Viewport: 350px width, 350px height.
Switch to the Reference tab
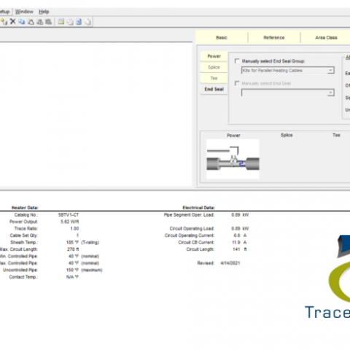point(274,37)
